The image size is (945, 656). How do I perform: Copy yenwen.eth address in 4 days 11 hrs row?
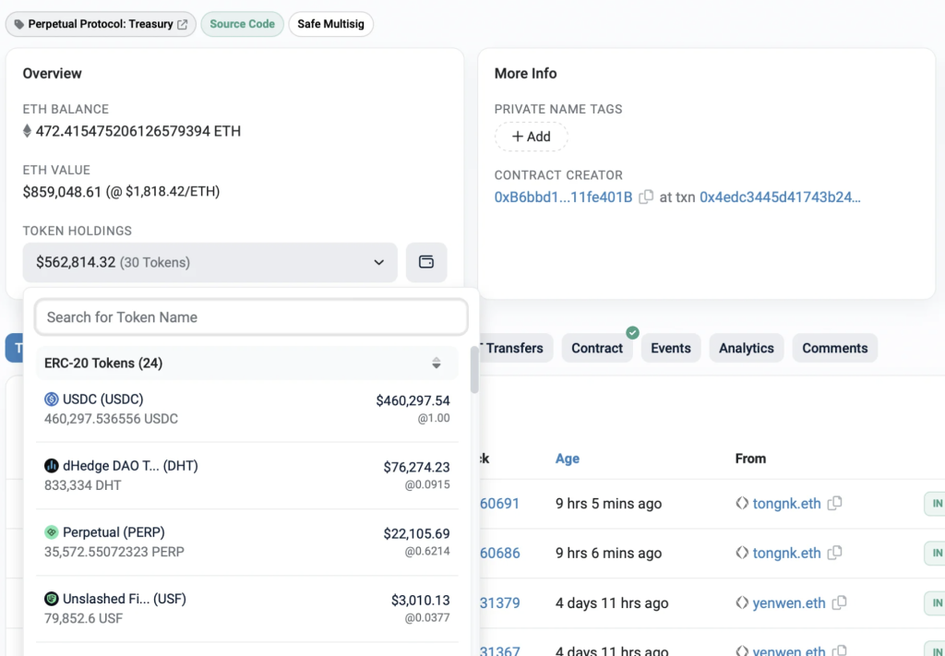(x=839, y=602)
